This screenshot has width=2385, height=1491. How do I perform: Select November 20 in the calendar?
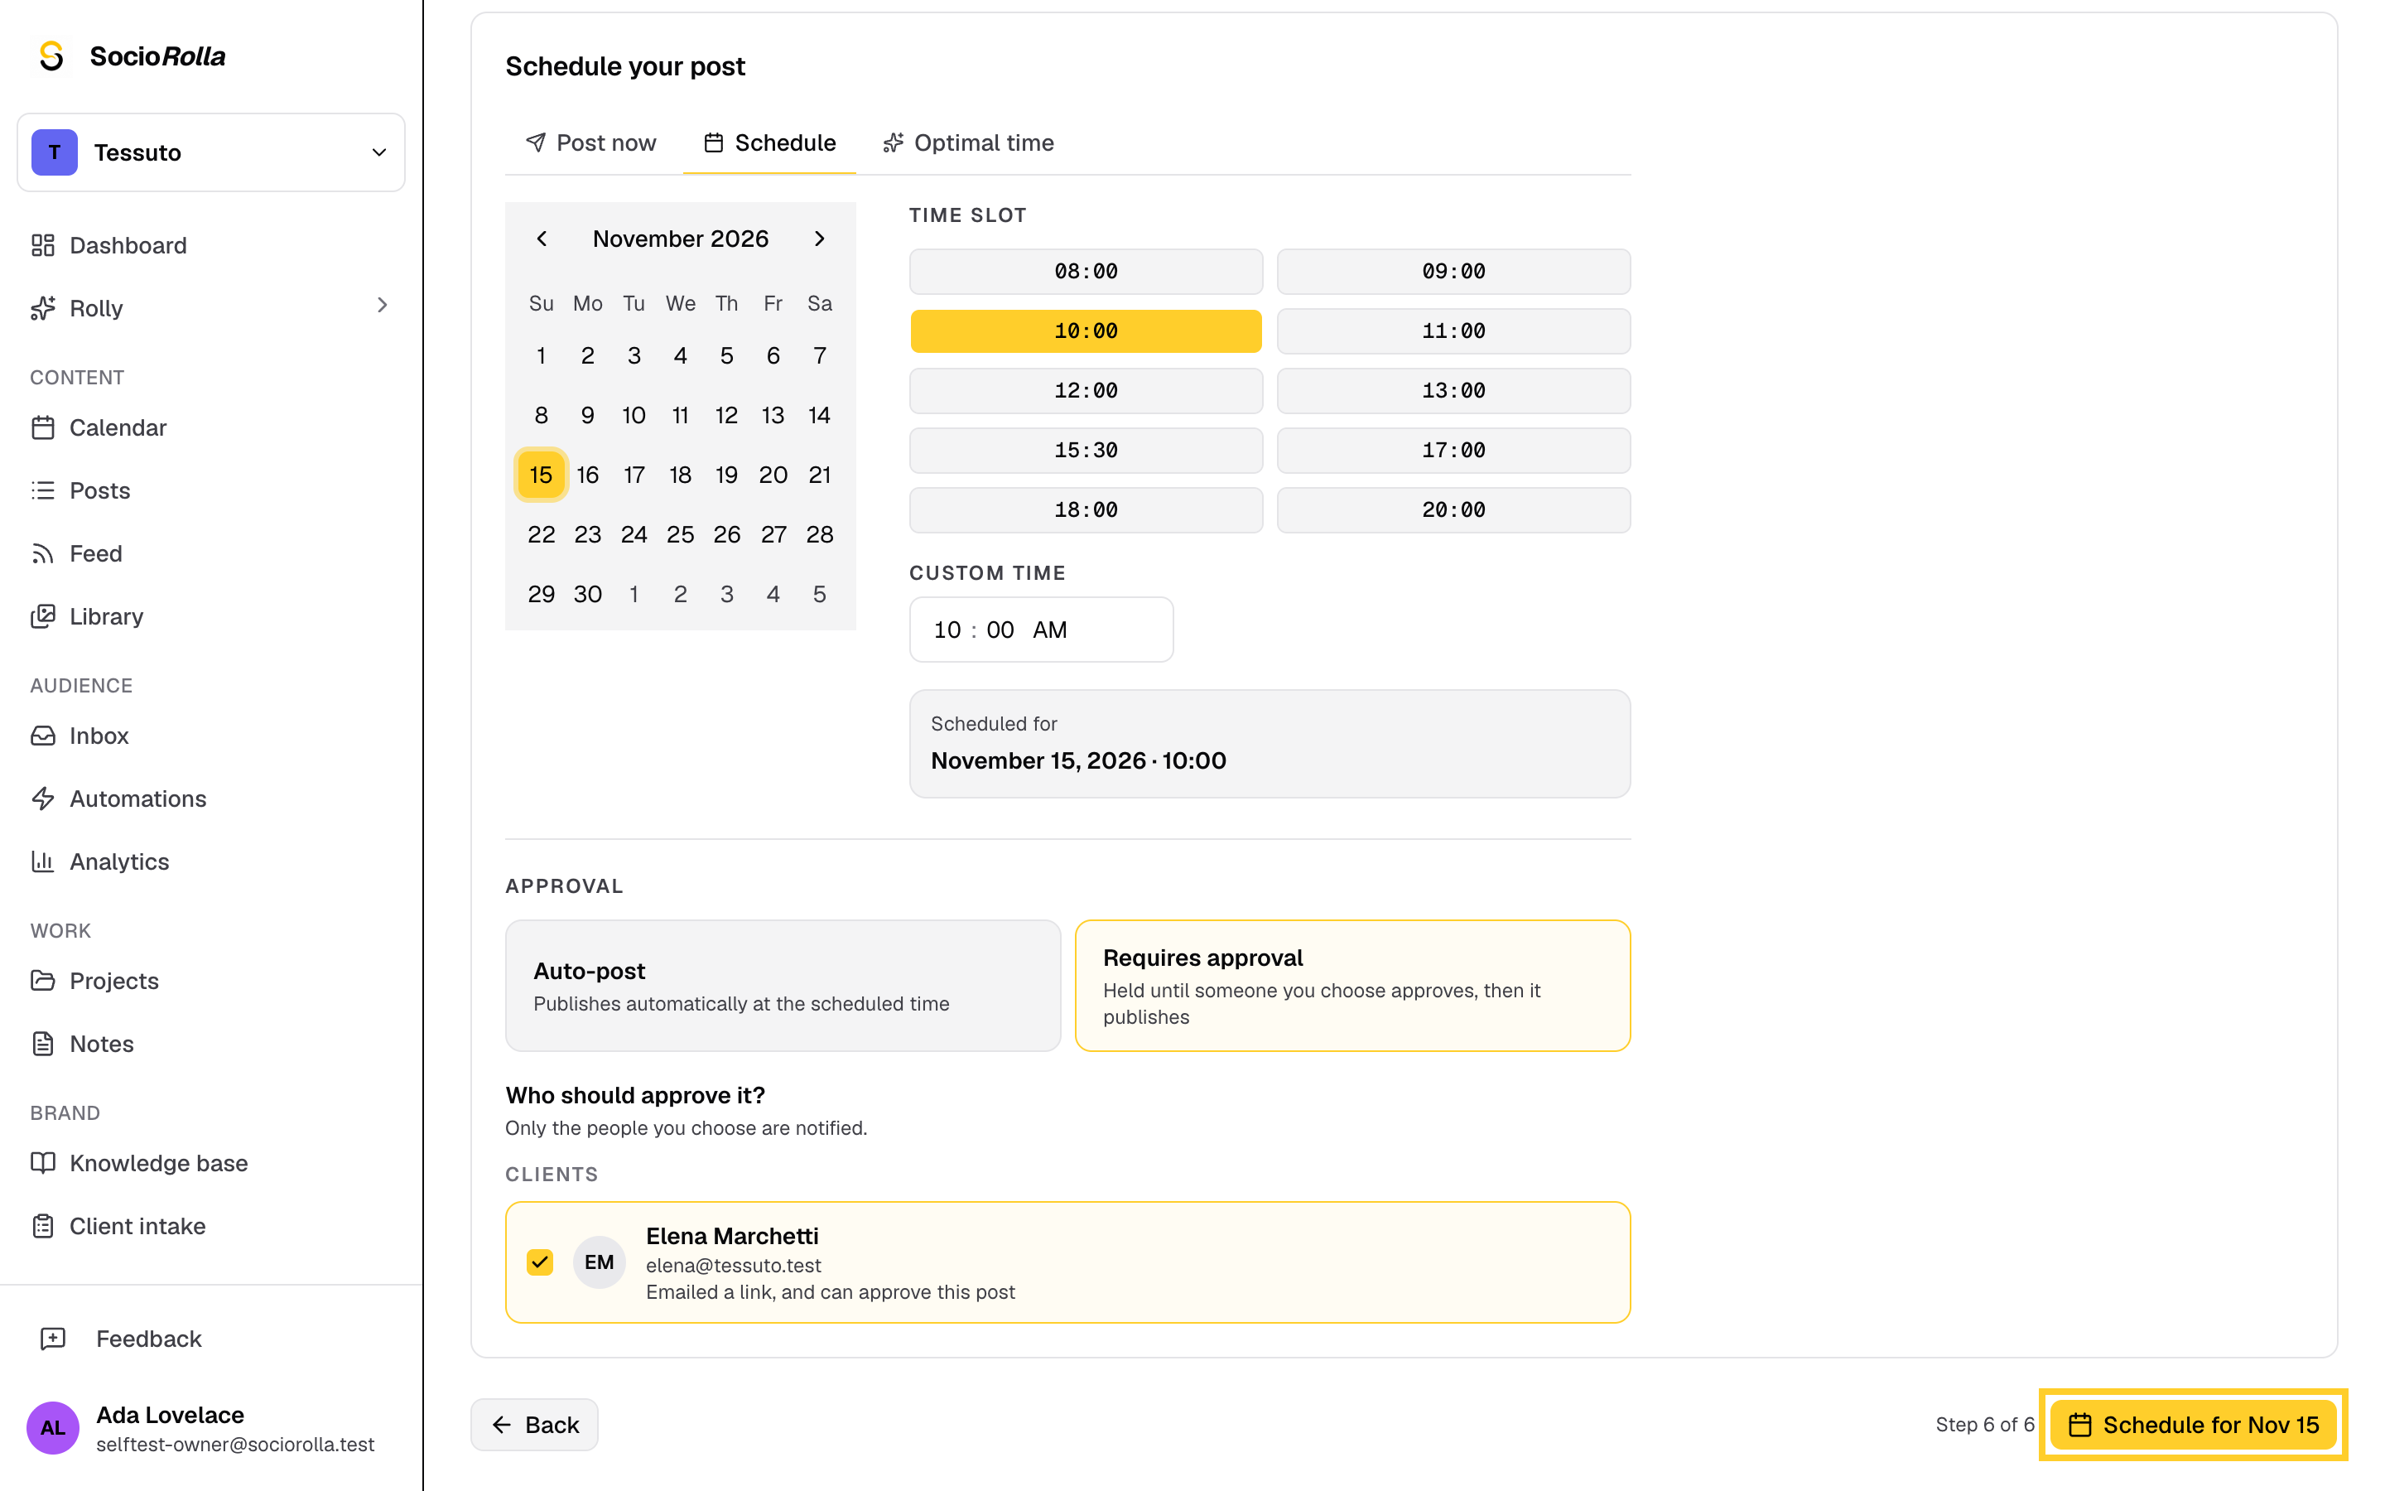pos(773,475)
